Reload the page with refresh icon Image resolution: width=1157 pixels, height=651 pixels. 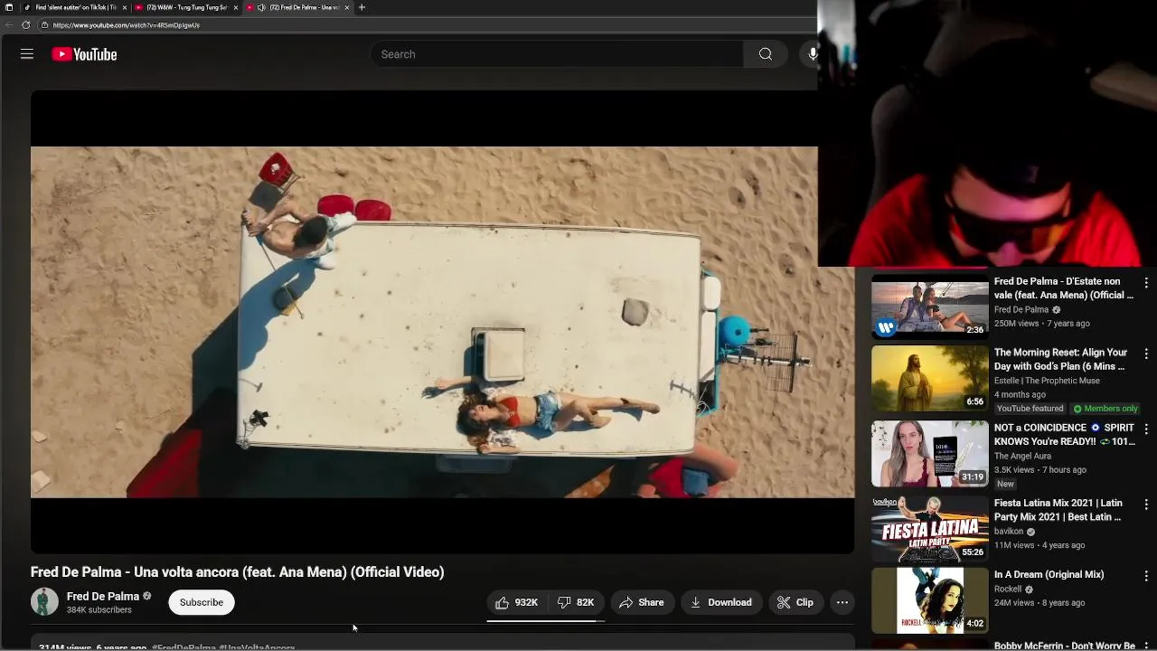tap(25, 25)
